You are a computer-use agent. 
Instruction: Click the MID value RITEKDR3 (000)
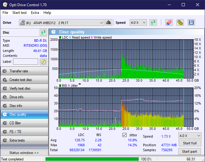click(35, 45)
